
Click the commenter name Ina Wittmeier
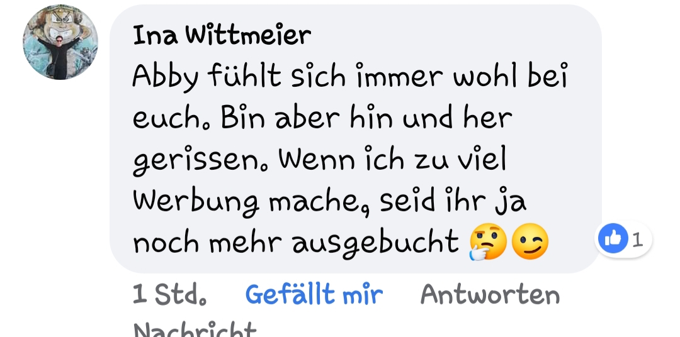222,35
